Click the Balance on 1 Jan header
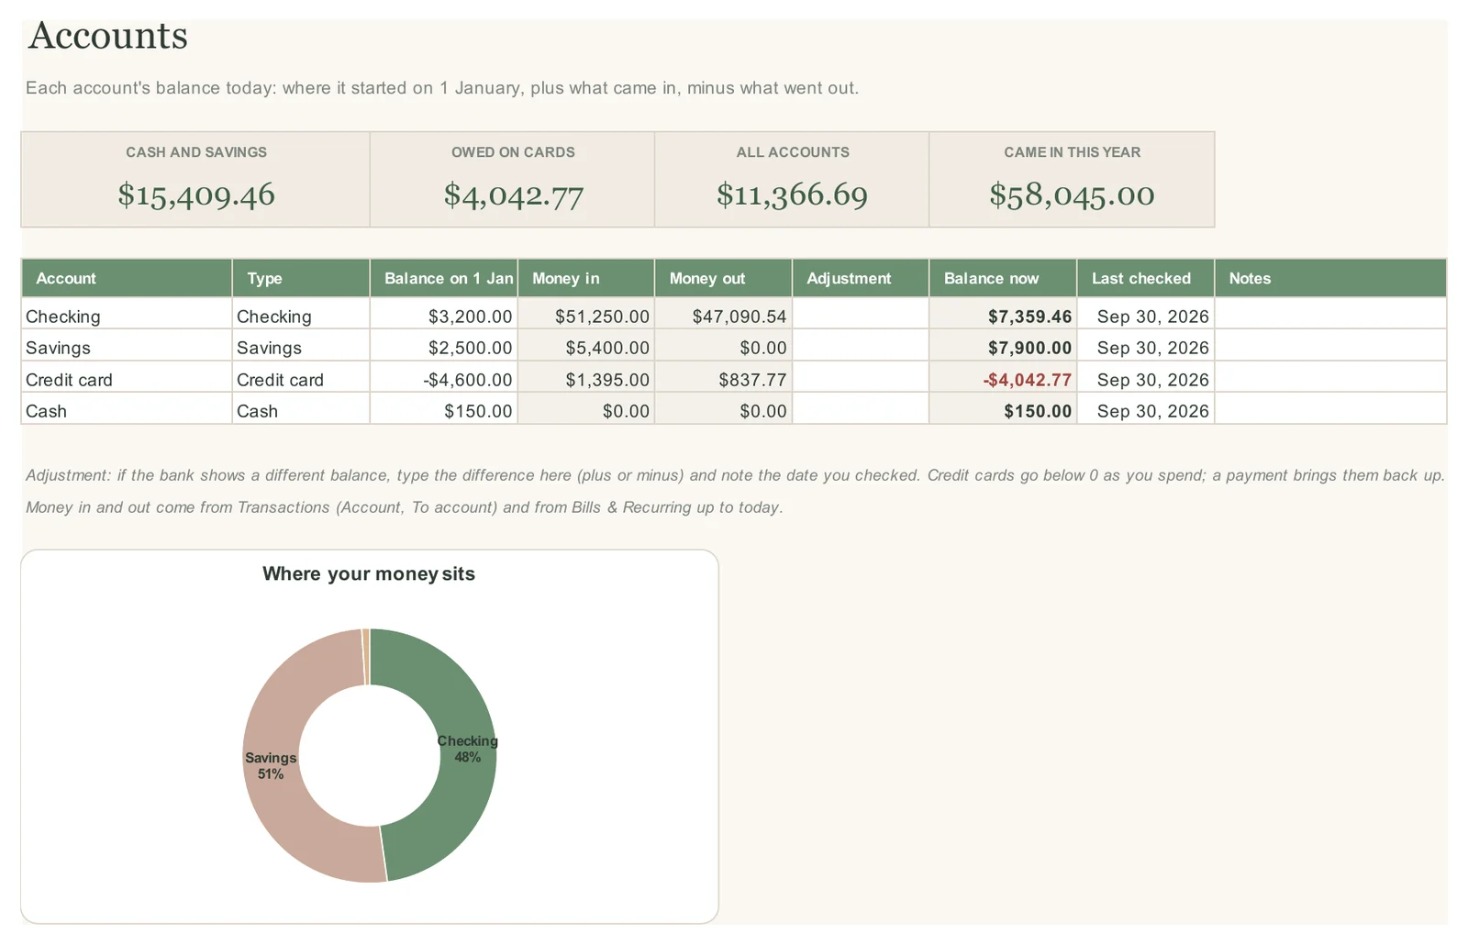This screenshot has height=945, width=1468. point(444,278)
